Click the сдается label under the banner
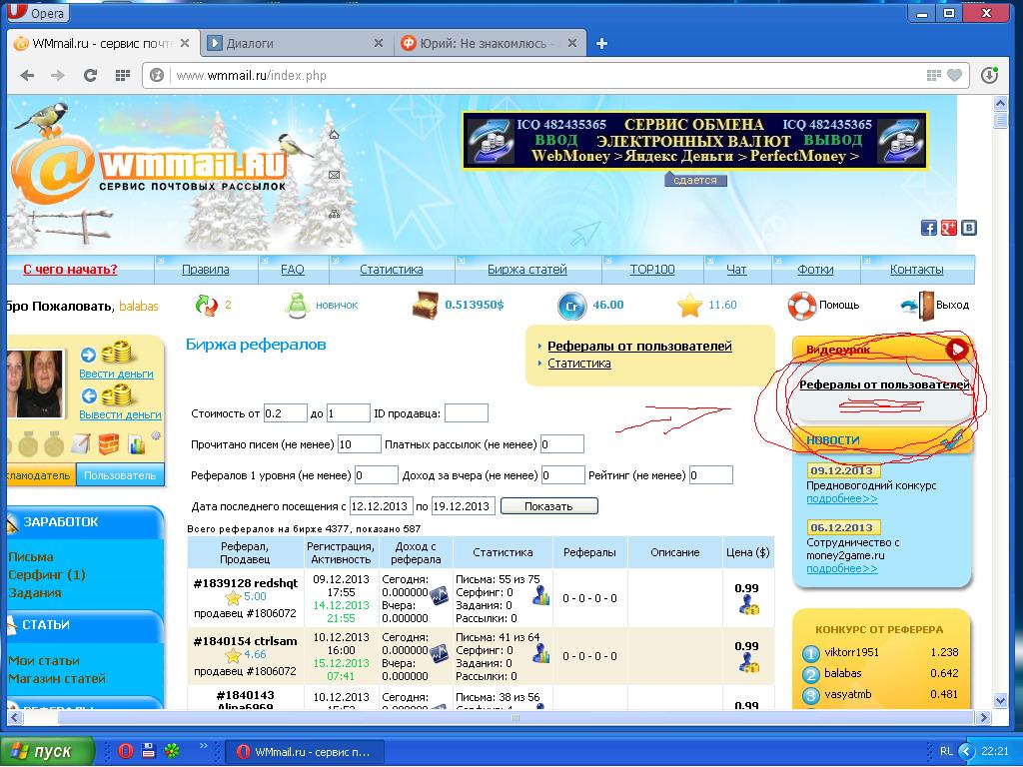 point(695,180)
